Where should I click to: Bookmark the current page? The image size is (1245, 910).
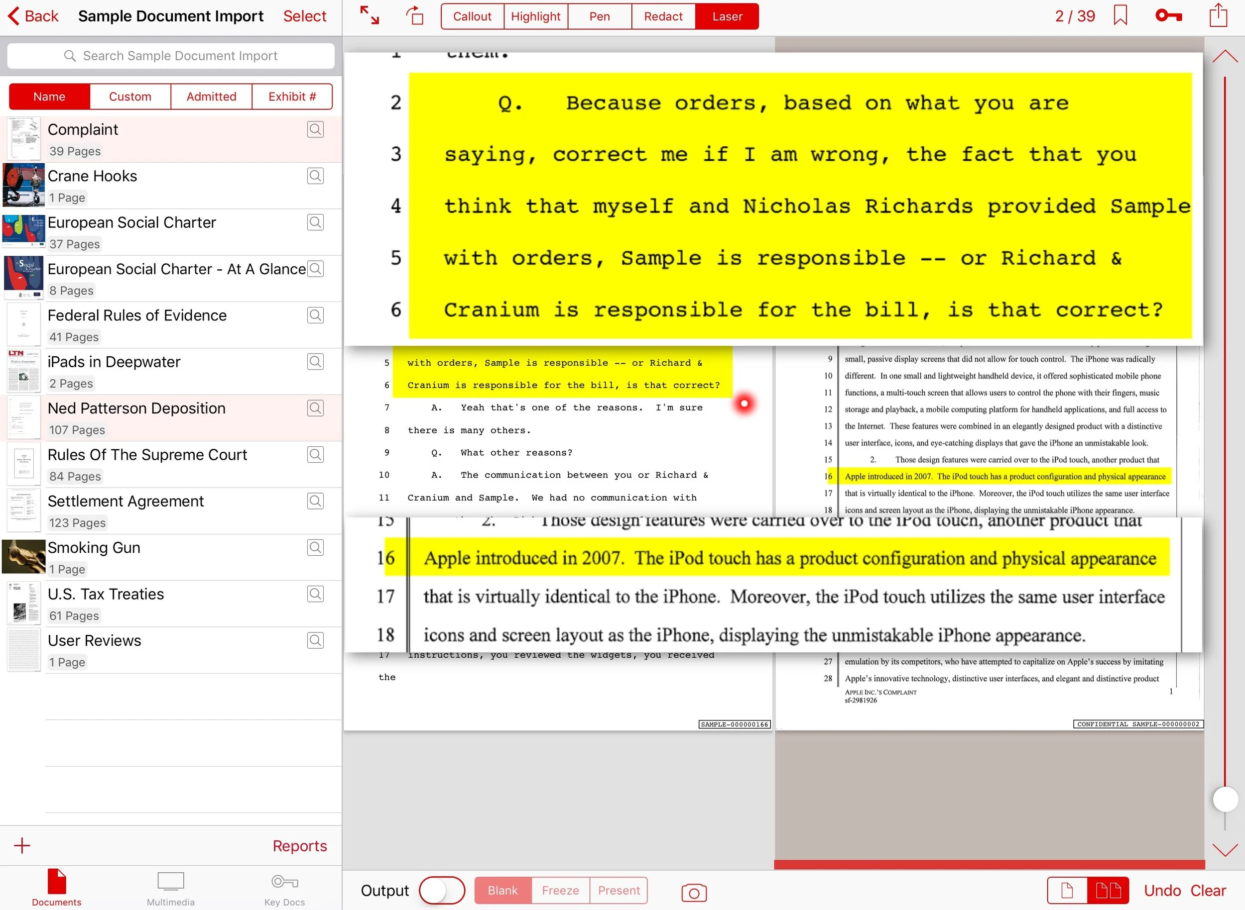click(x=1120, y=15)
